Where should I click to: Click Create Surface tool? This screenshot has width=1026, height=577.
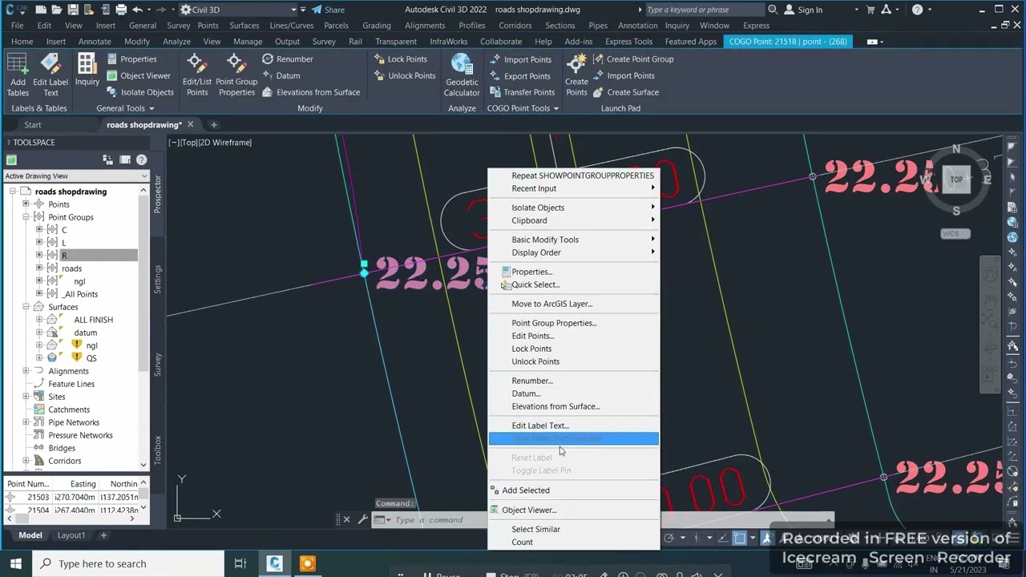[626, 92]
